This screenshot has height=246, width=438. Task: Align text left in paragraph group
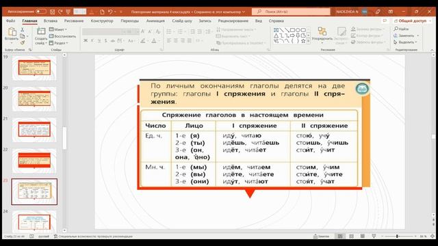(x=169, y=41)
